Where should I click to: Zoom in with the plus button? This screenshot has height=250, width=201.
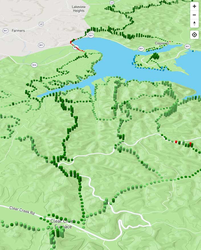[x=194, y=6]
